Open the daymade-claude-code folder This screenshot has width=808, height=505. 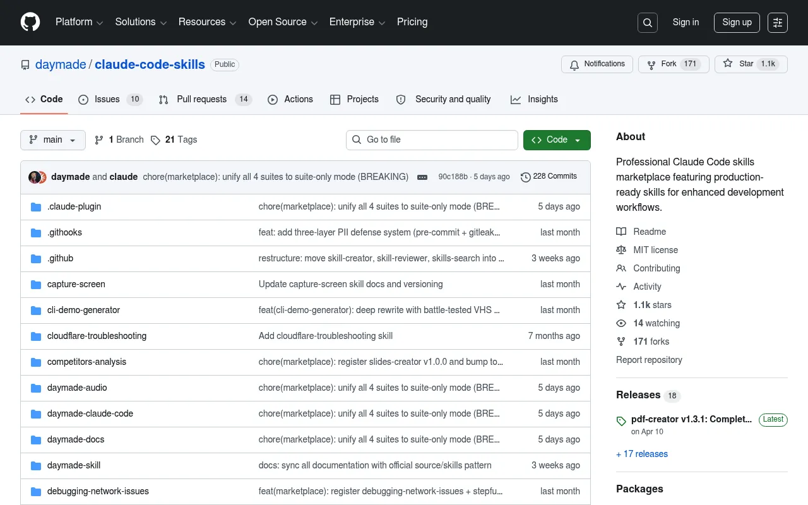(90, 414)
